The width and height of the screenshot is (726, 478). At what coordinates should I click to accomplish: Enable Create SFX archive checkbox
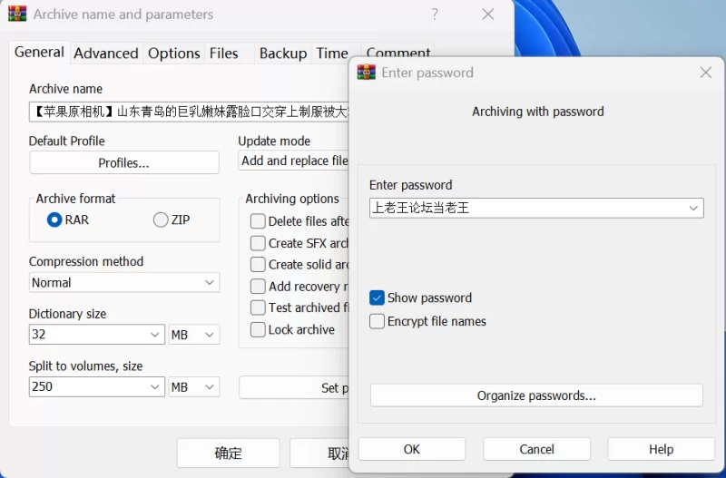(x=258, y=243)
